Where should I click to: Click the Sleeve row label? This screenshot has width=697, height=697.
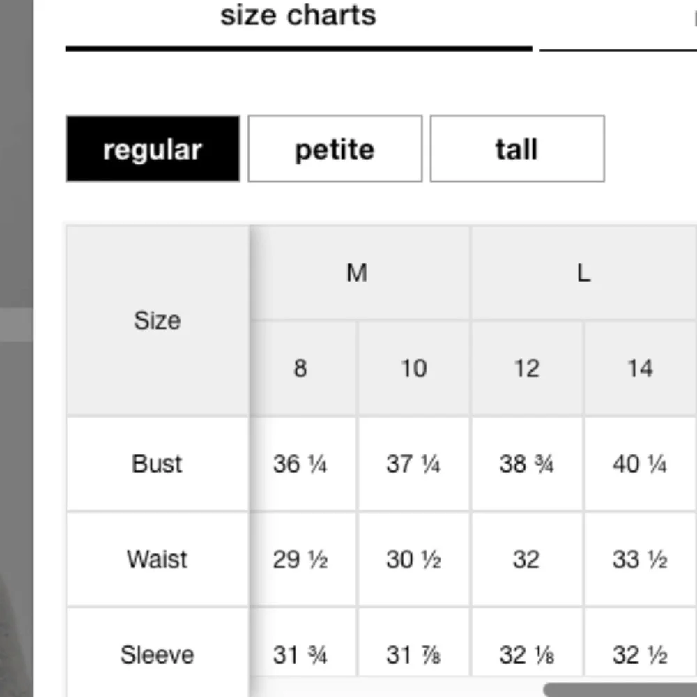[x=157, y=654]
